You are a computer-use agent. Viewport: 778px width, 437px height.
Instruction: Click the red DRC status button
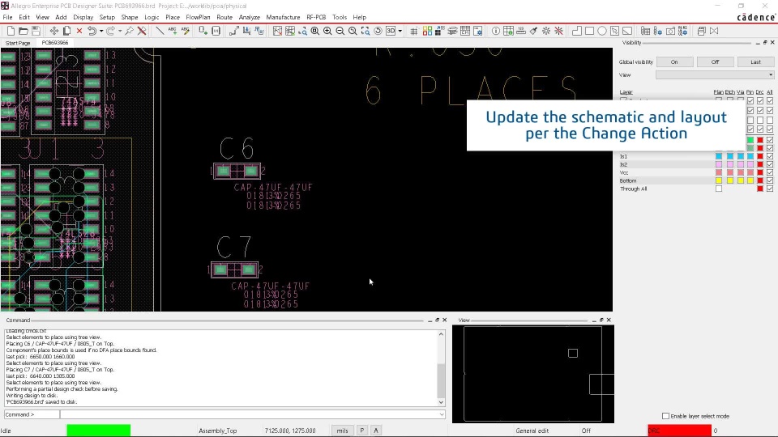click(x=679, y=431)
